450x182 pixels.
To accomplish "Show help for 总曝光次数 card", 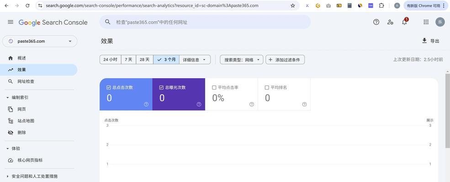I will click(x=199, y=104).
